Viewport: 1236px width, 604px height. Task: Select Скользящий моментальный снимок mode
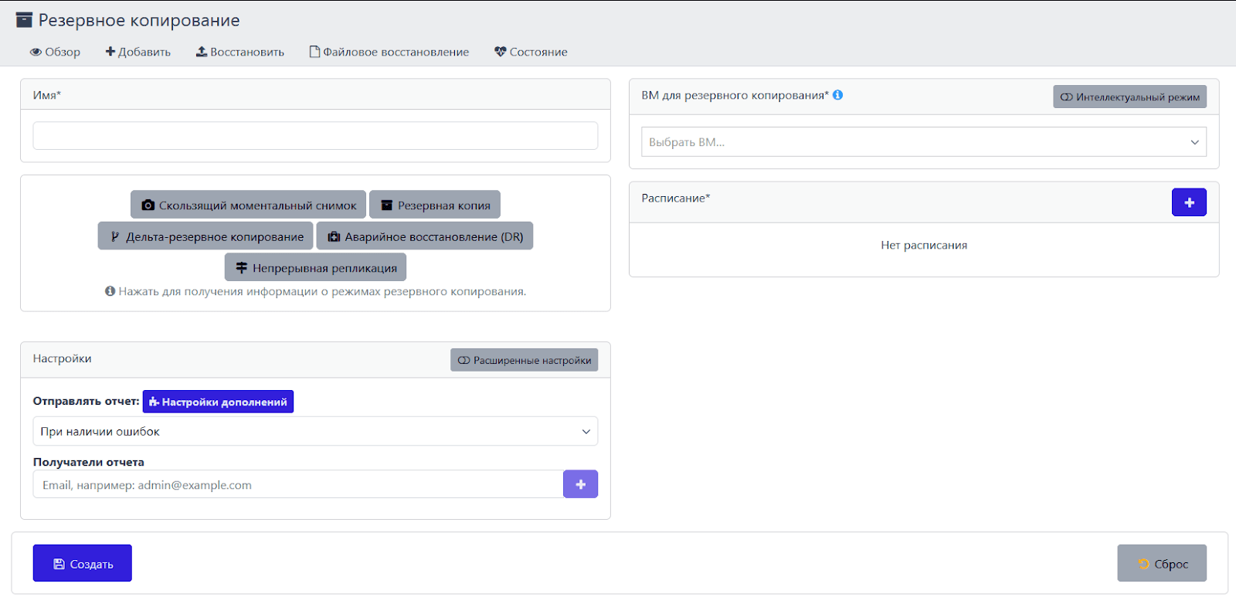(248, 205)
